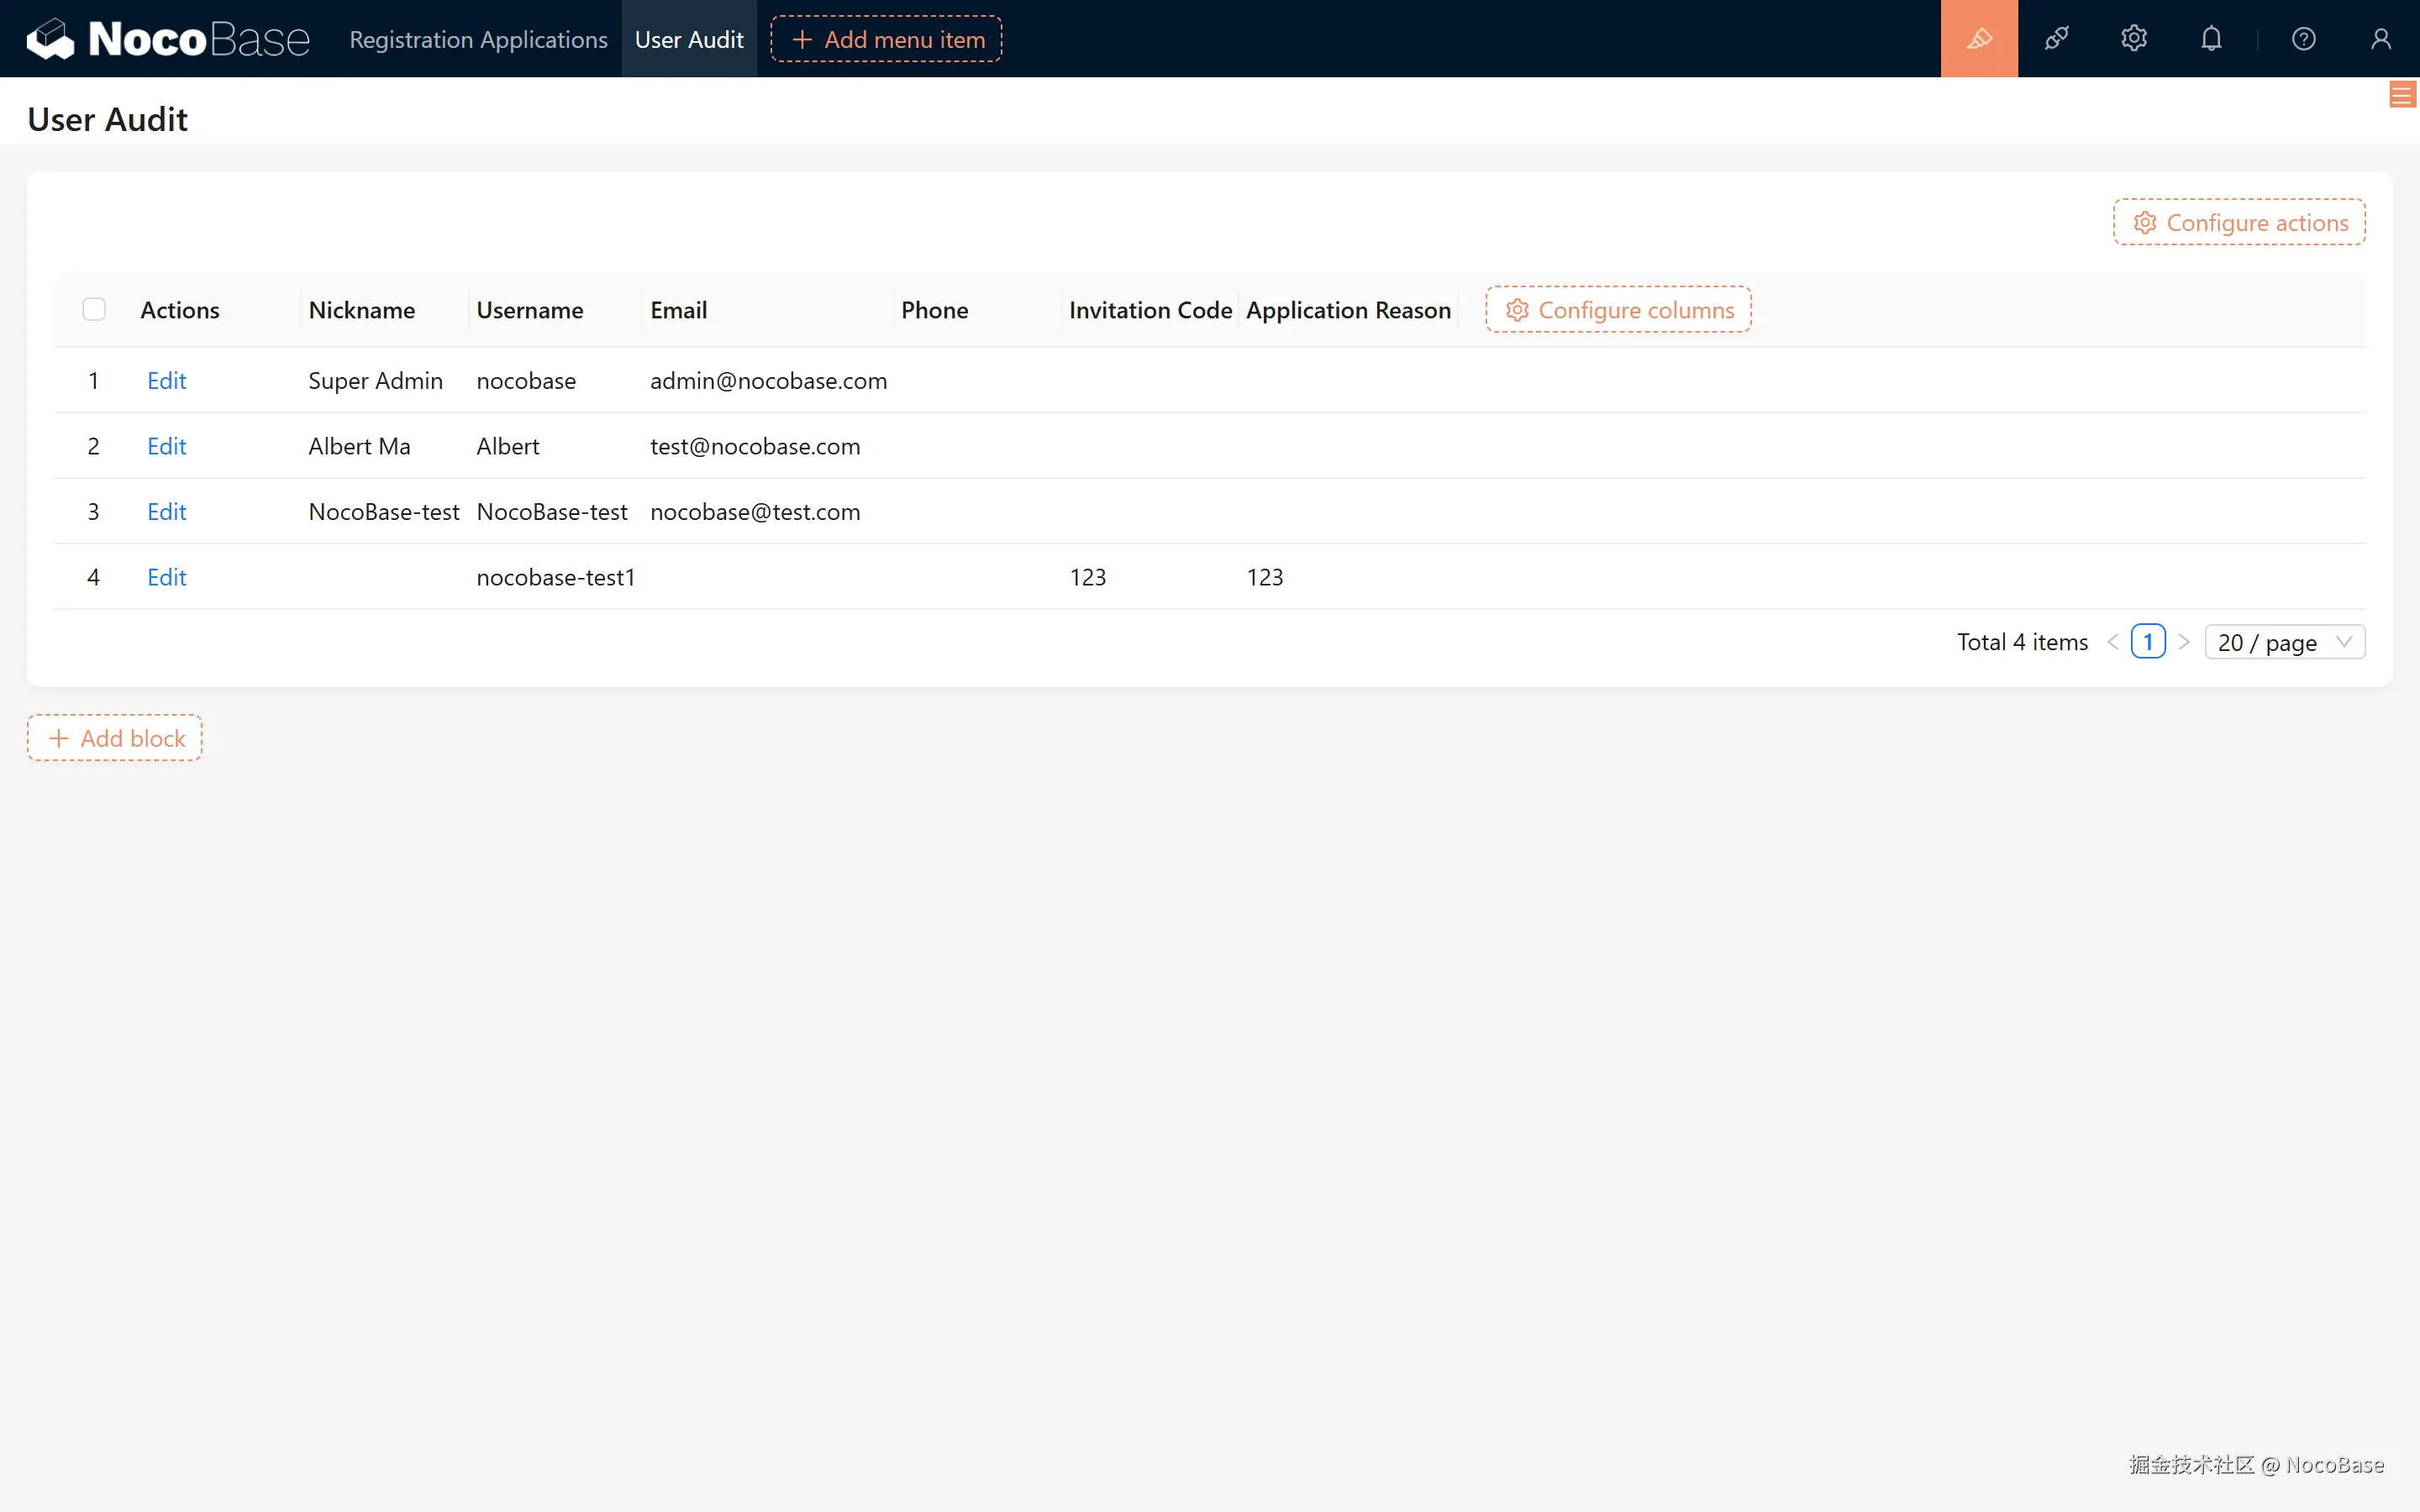Open Configure columns menu
The width and height of the screenshot is (2420, 1512).
click(x=1618, y=310)
